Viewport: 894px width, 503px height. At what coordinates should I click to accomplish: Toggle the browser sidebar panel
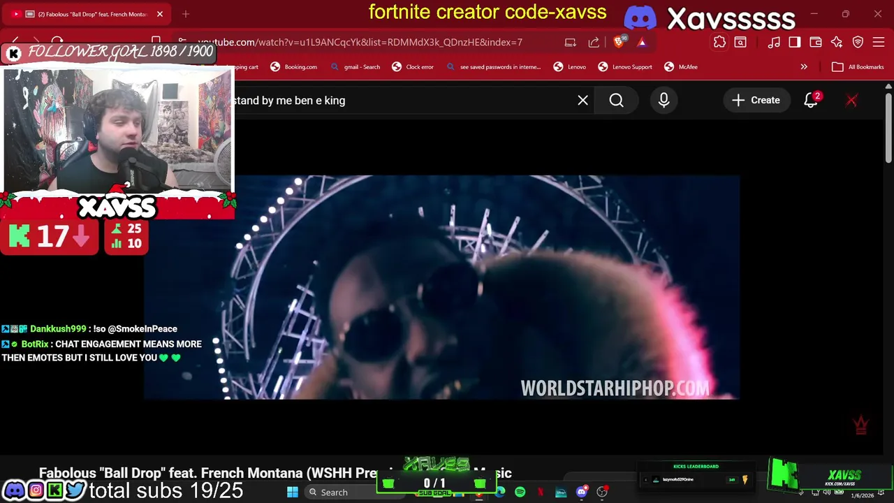pyautogui.click(x=795, y=42)
